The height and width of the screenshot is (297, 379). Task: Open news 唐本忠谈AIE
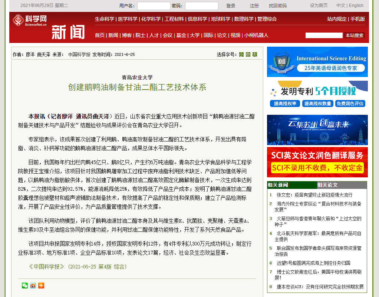click(320, 287)
